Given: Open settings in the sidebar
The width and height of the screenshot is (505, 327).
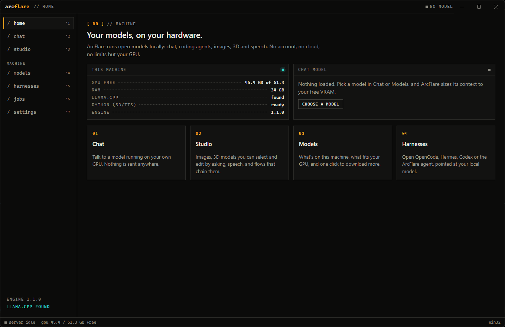Looking at the screenshot, I should (39, 112).
